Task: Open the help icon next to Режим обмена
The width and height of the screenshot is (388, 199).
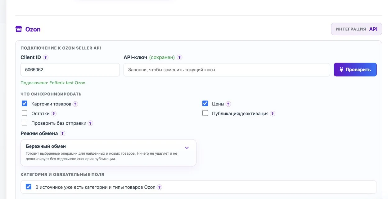Action: coord(62,134)
